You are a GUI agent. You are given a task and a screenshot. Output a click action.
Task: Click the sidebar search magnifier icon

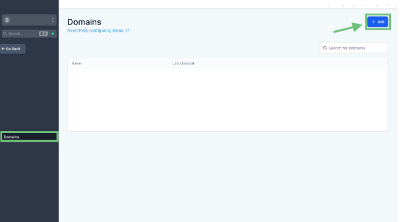click(5, 34)
